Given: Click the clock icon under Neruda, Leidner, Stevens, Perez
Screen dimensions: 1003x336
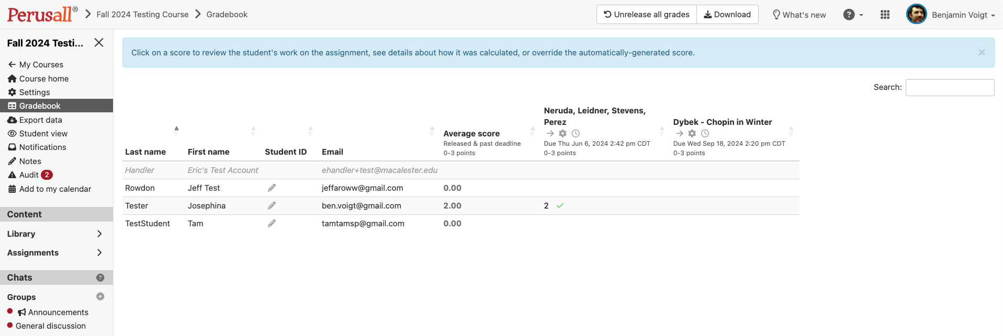Looking at the screenshot, I should click(x=576, y=133).
